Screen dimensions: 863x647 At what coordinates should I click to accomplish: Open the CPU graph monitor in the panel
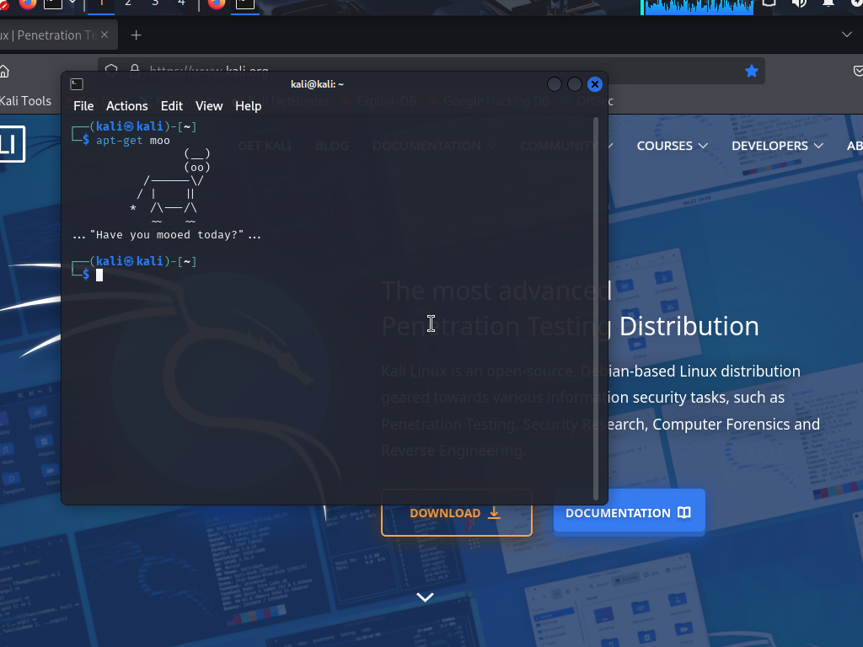tap(697, 7)
